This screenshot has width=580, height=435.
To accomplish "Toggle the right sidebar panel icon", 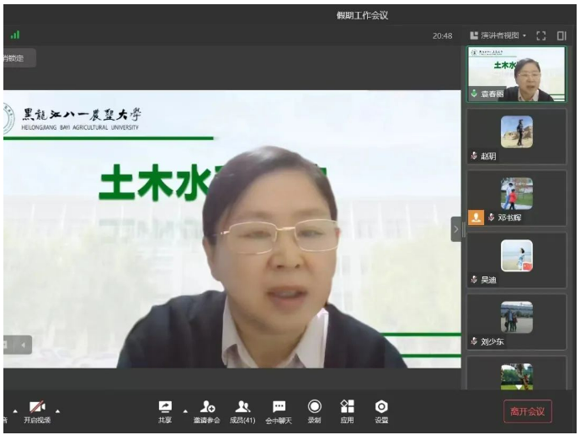I will tap(561, 36).
